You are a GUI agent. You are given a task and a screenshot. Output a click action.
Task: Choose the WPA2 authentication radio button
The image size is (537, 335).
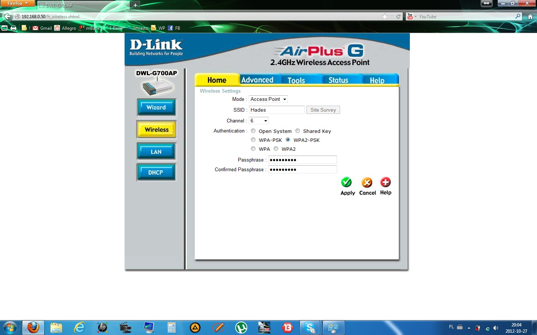click(276, 149)
